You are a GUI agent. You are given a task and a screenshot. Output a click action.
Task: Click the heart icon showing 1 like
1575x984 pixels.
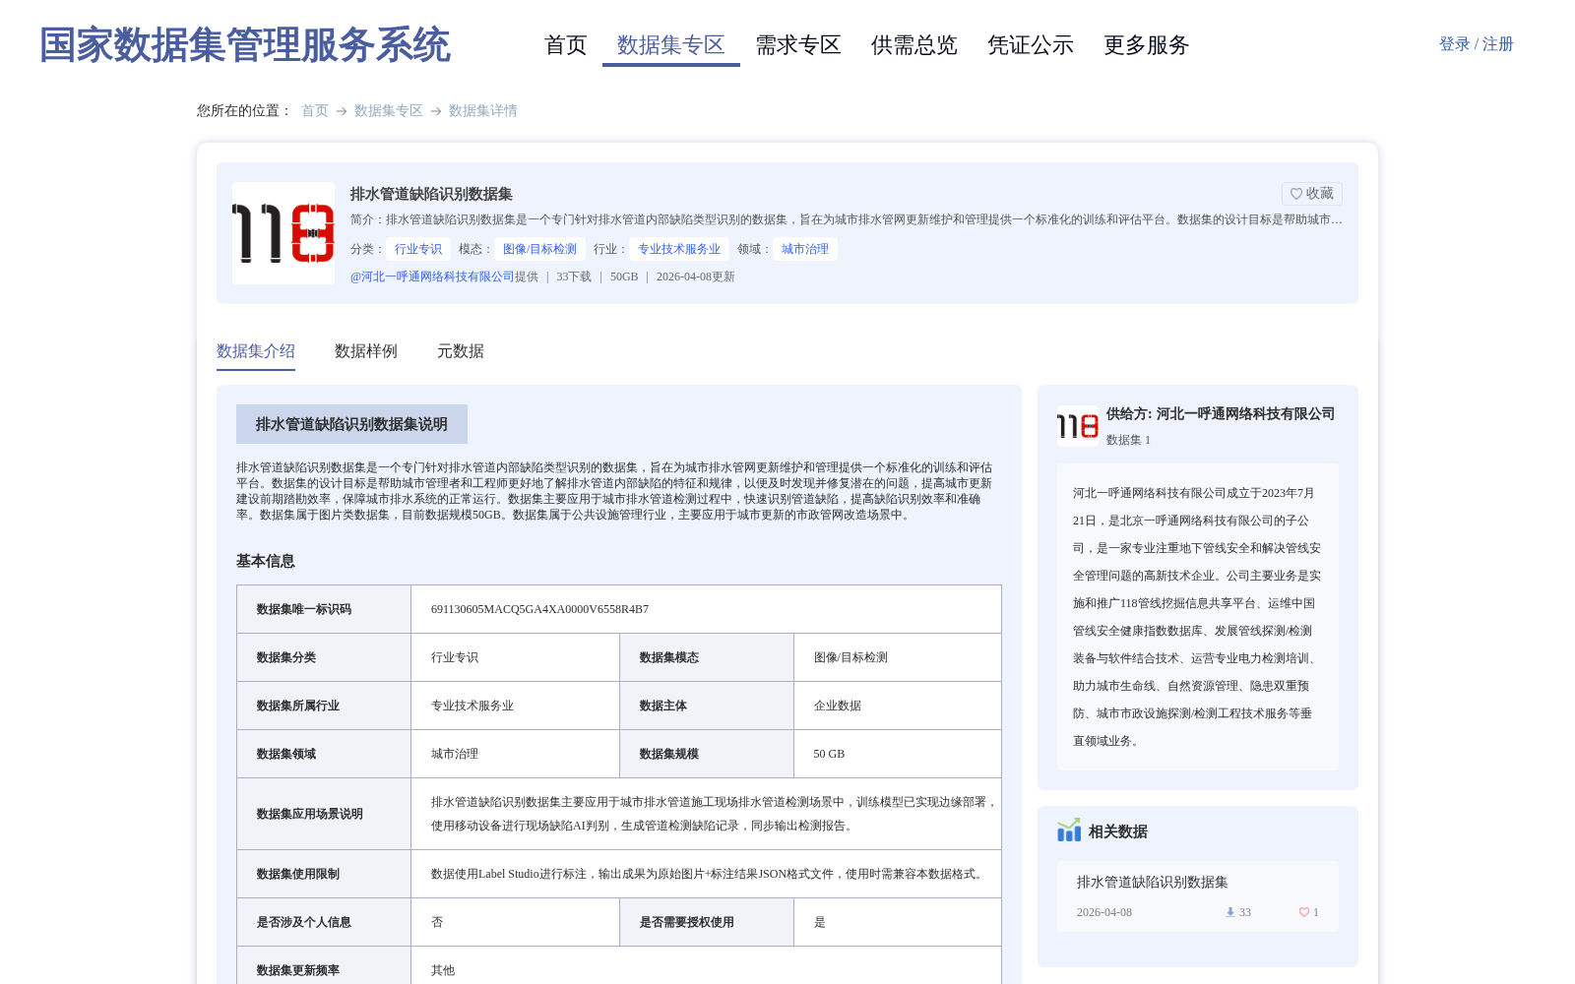pyautogui.click(x=1303, y=912)
